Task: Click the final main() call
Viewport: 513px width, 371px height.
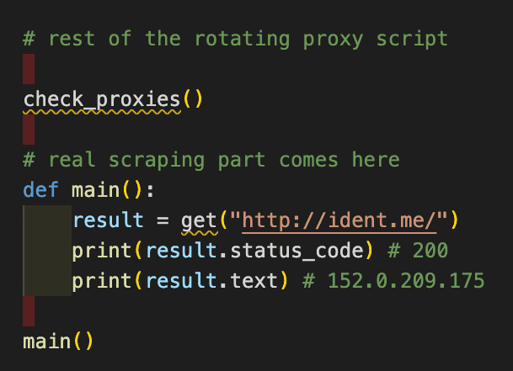Action: point(58,342)
